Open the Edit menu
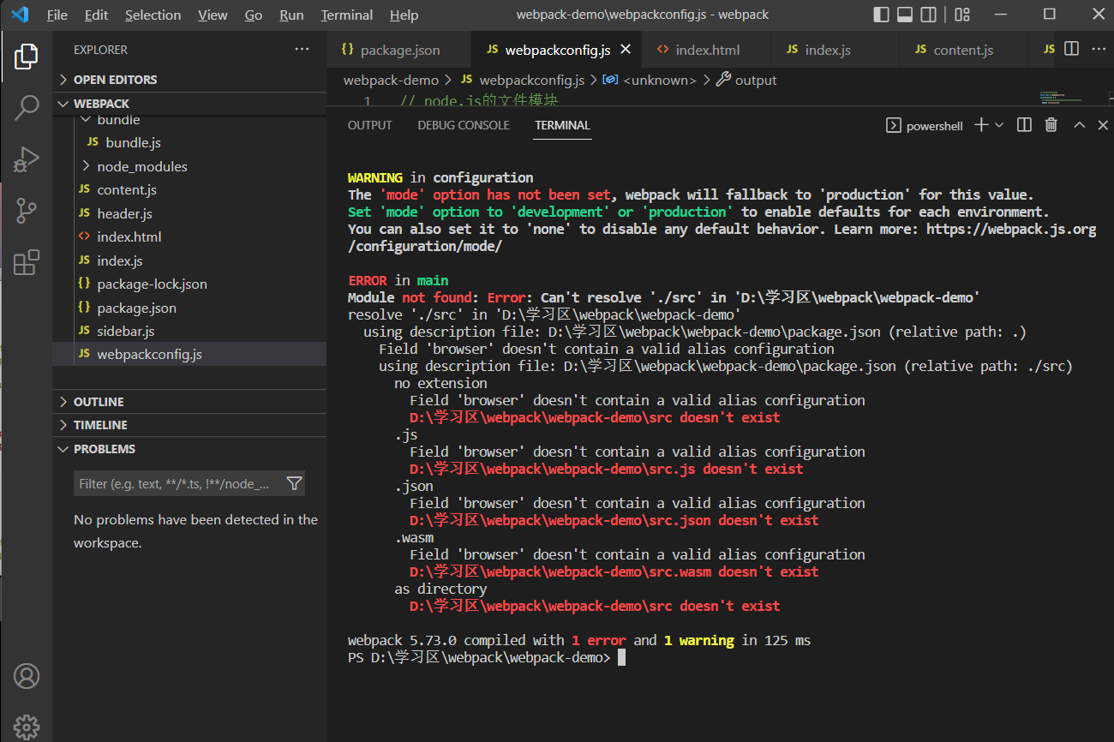Screen dimensions: 1114x742 click(97, 15)
